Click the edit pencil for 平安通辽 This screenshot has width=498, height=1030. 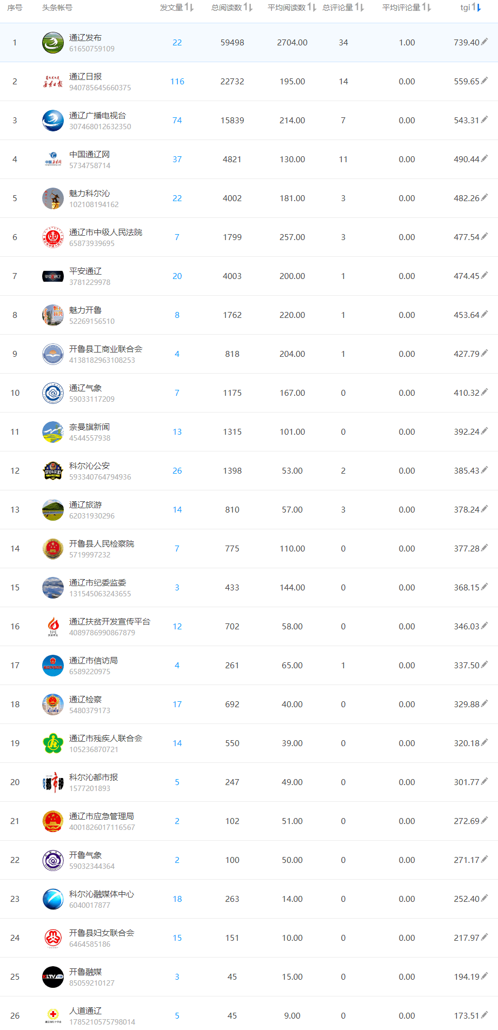[x=484, y=275]
